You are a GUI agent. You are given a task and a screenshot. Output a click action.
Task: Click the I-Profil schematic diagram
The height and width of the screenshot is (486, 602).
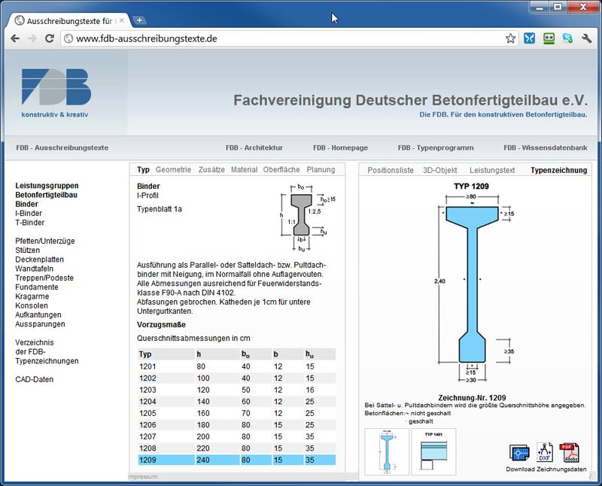point(307,217)
